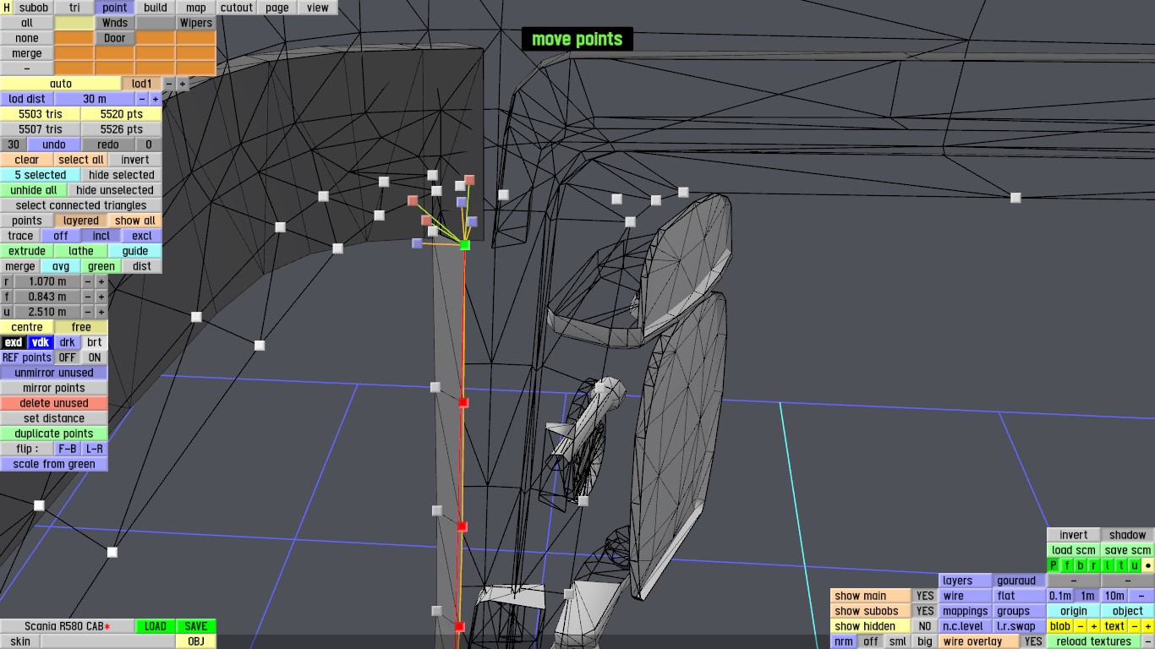Open the build tab
The height and width of the screenshot is (649, 1155).
pos(156,8)
